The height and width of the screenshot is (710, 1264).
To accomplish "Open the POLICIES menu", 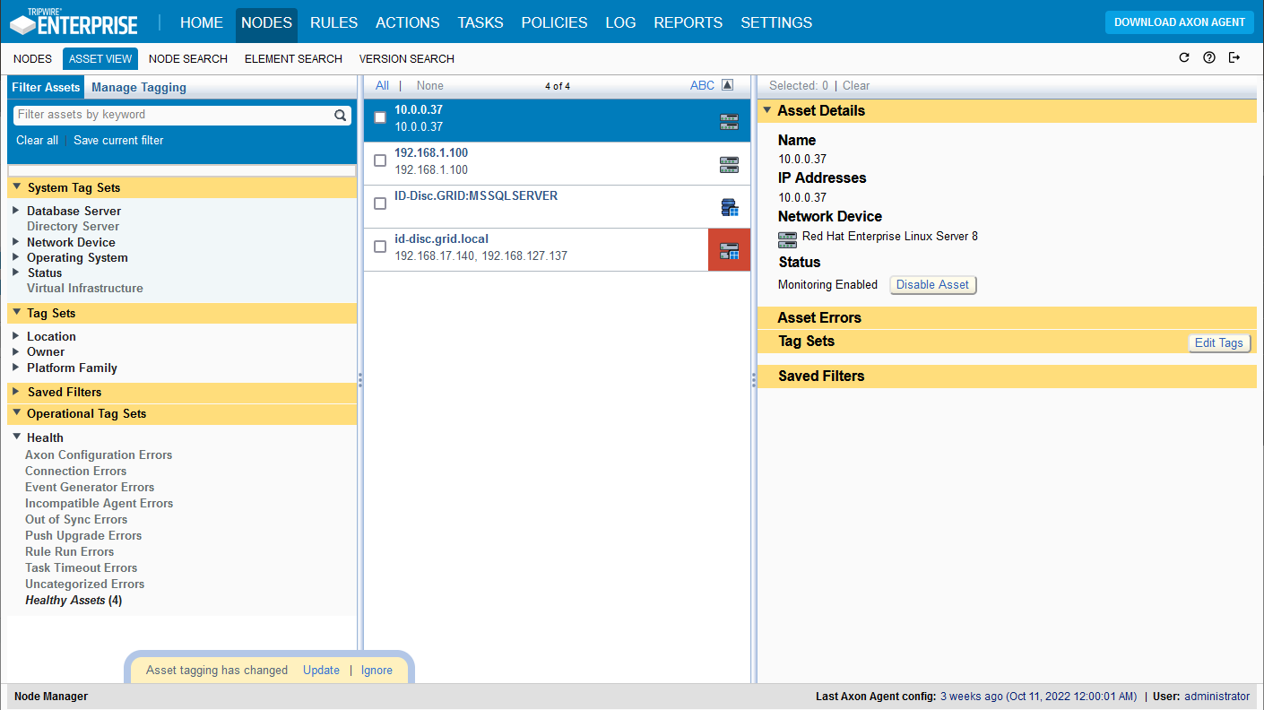I will (554, 22).
